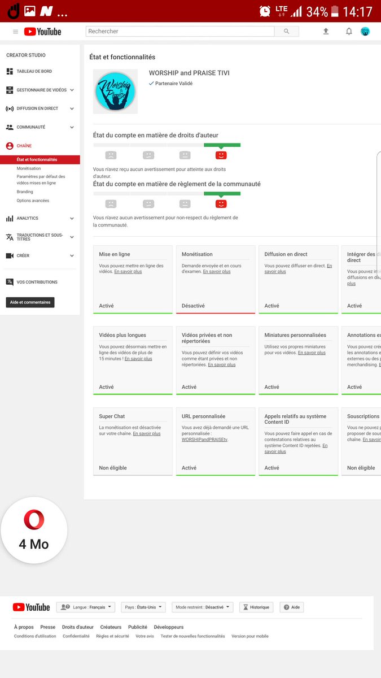Expand Diffusion en direct section
381x678 pixels.
click(72, 108)
